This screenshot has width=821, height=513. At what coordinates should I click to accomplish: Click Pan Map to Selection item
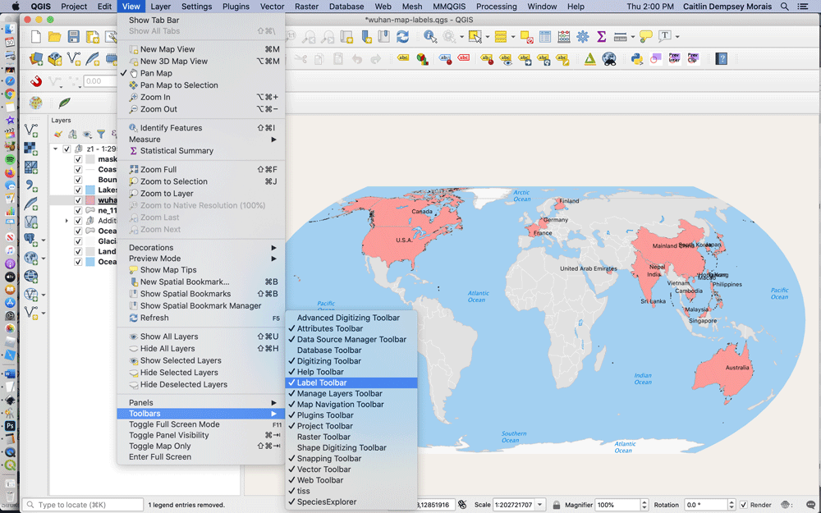[201, 85]
